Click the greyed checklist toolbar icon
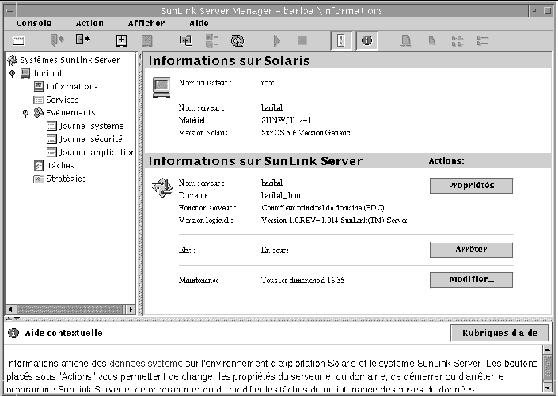Screen dimensions: 558x396 212,40
